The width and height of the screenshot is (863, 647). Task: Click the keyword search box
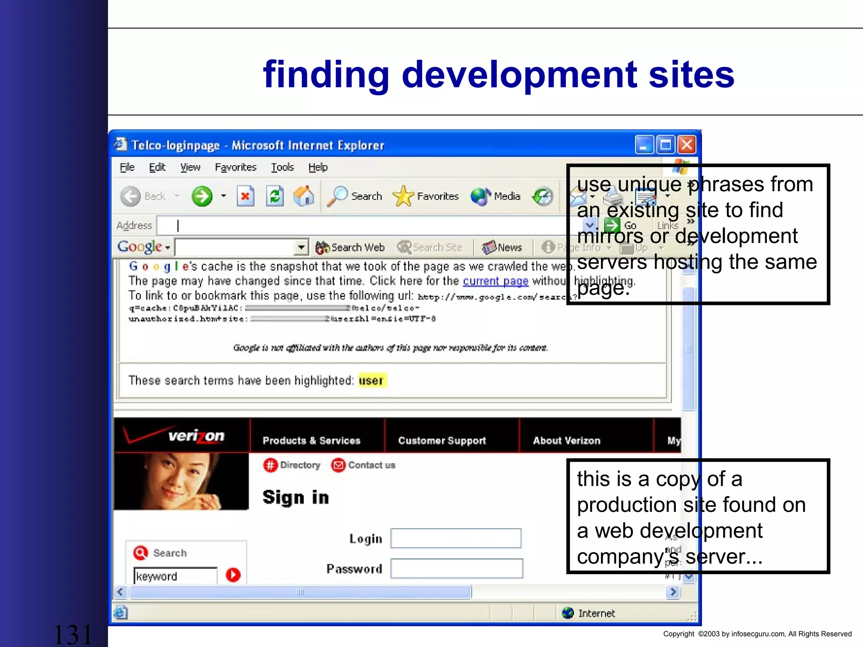click(175, 576)
